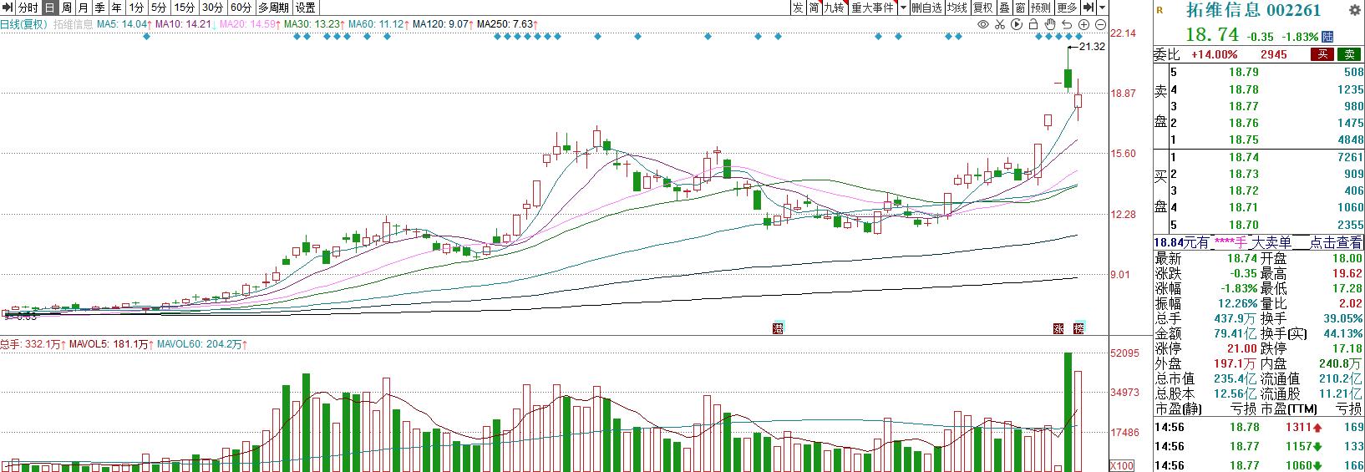This screenshot has height=472, width=1365.
Task: Select the hand pan tool
Action: pos(1049,24)
